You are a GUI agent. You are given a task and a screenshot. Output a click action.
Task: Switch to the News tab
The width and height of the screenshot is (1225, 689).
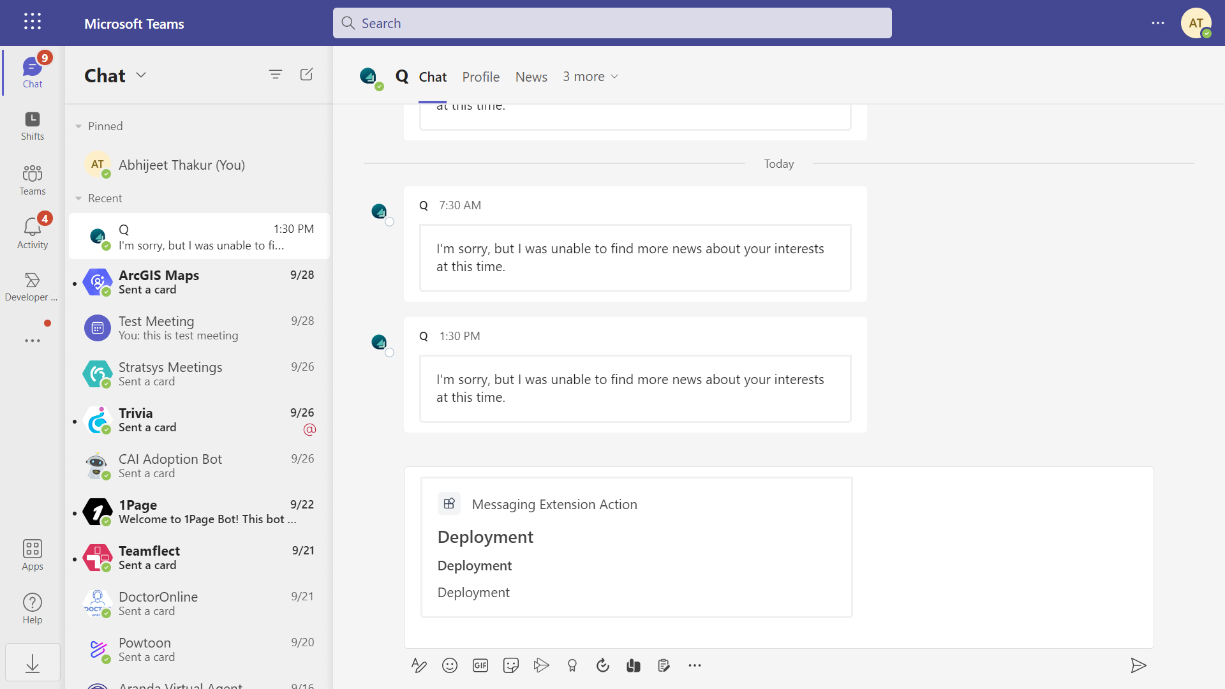click(531, 77)
